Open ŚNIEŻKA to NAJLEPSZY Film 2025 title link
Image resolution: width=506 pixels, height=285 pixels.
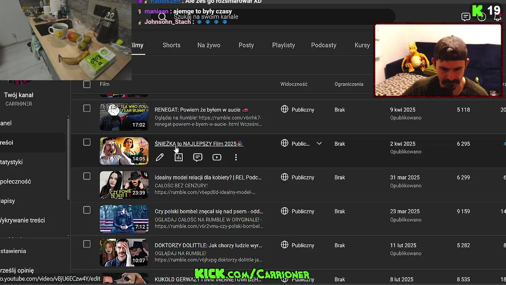(x=199, y=144)
